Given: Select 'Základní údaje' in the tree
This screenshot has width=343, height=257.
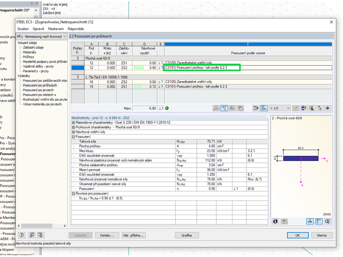Looking at the screenshot, I should 33,47.
